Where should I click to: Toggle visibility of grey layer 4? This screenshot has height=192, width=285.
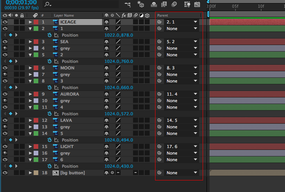coord(5,48)
